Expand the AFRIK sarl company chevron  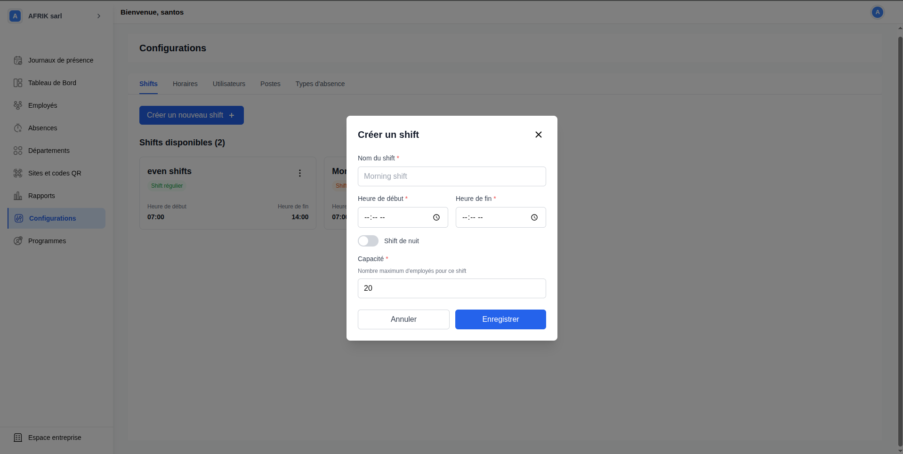pyautogui.click(x=99, y=16)
